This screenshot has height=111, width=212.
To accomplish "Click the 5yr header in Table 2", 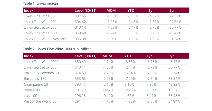I will point(171,56).
